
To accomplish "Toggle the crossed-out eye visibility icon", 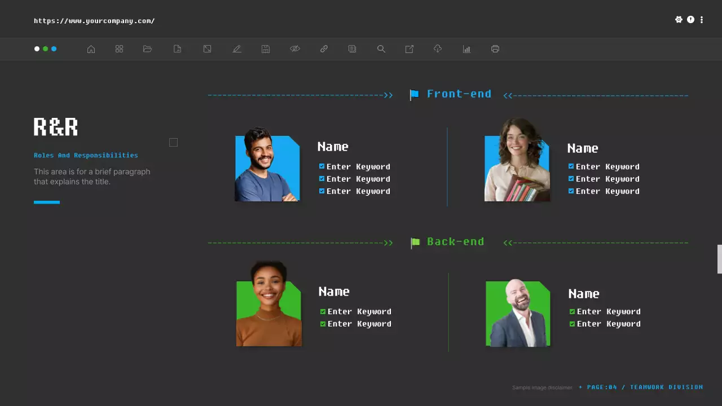I will click(295, 49).
